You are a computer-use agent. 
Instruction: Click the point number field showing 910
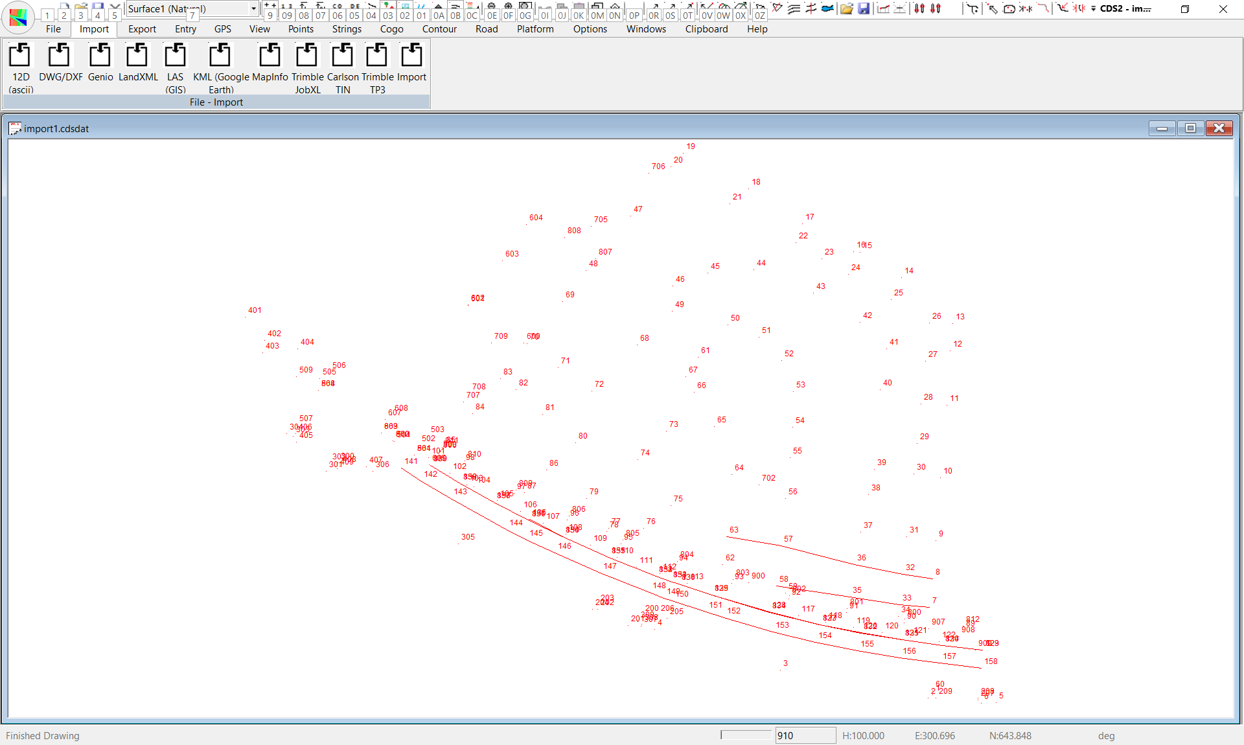point(805,735)
